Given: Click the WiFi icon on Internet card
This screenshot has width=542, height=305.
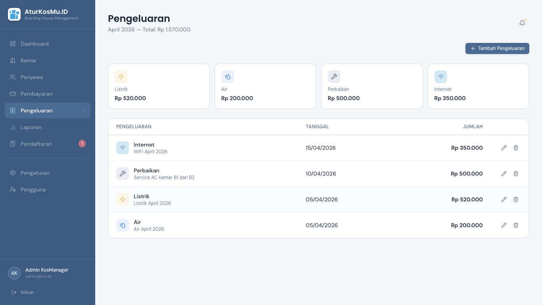Looking at the screenshot, I should click(441, 77).
